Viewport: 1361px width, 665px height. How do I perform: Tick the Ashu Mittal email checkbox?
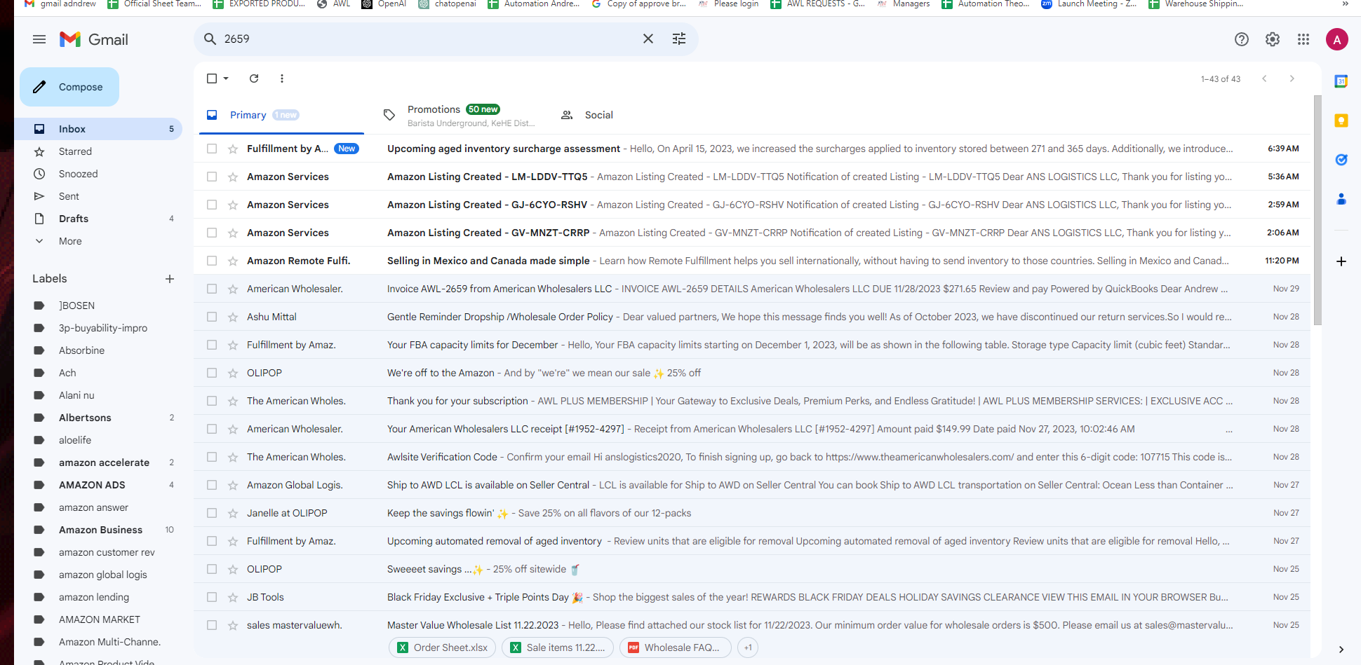212,317
